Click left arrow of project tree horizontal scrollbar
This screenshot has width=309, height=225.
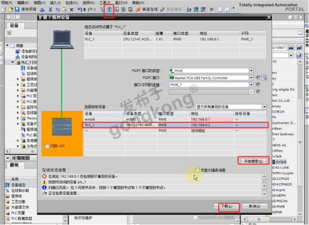point(8,151)
